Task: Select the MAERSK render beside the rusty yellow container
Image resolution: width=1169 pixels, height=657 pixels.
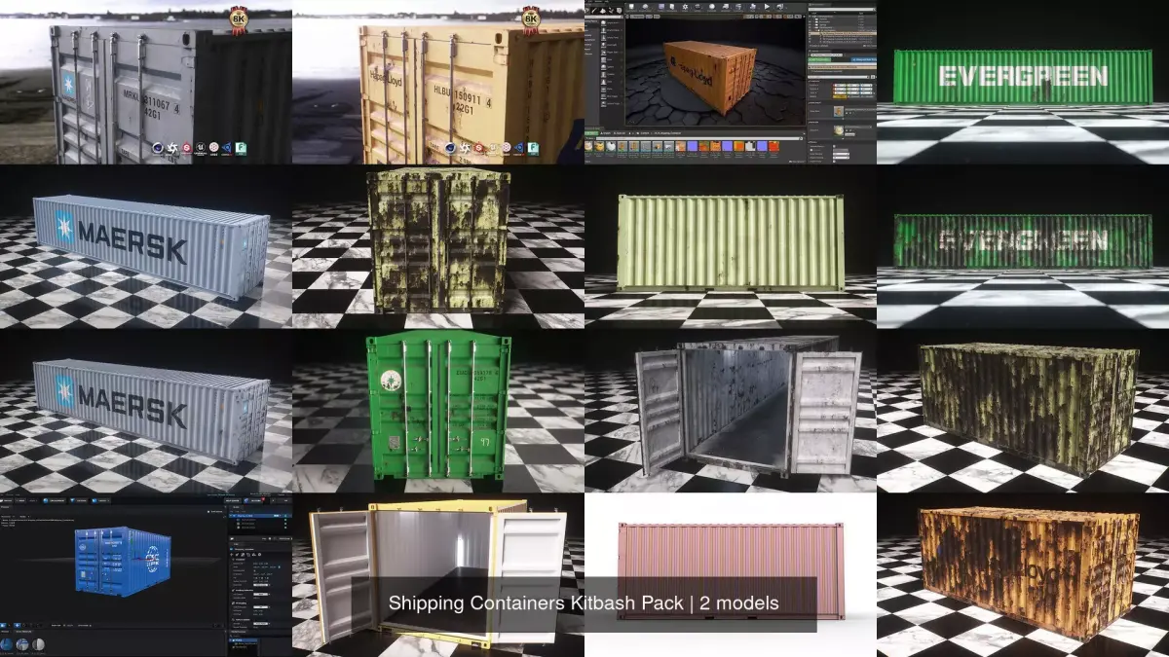Action: pyautogui.click(x=146, y=246)
